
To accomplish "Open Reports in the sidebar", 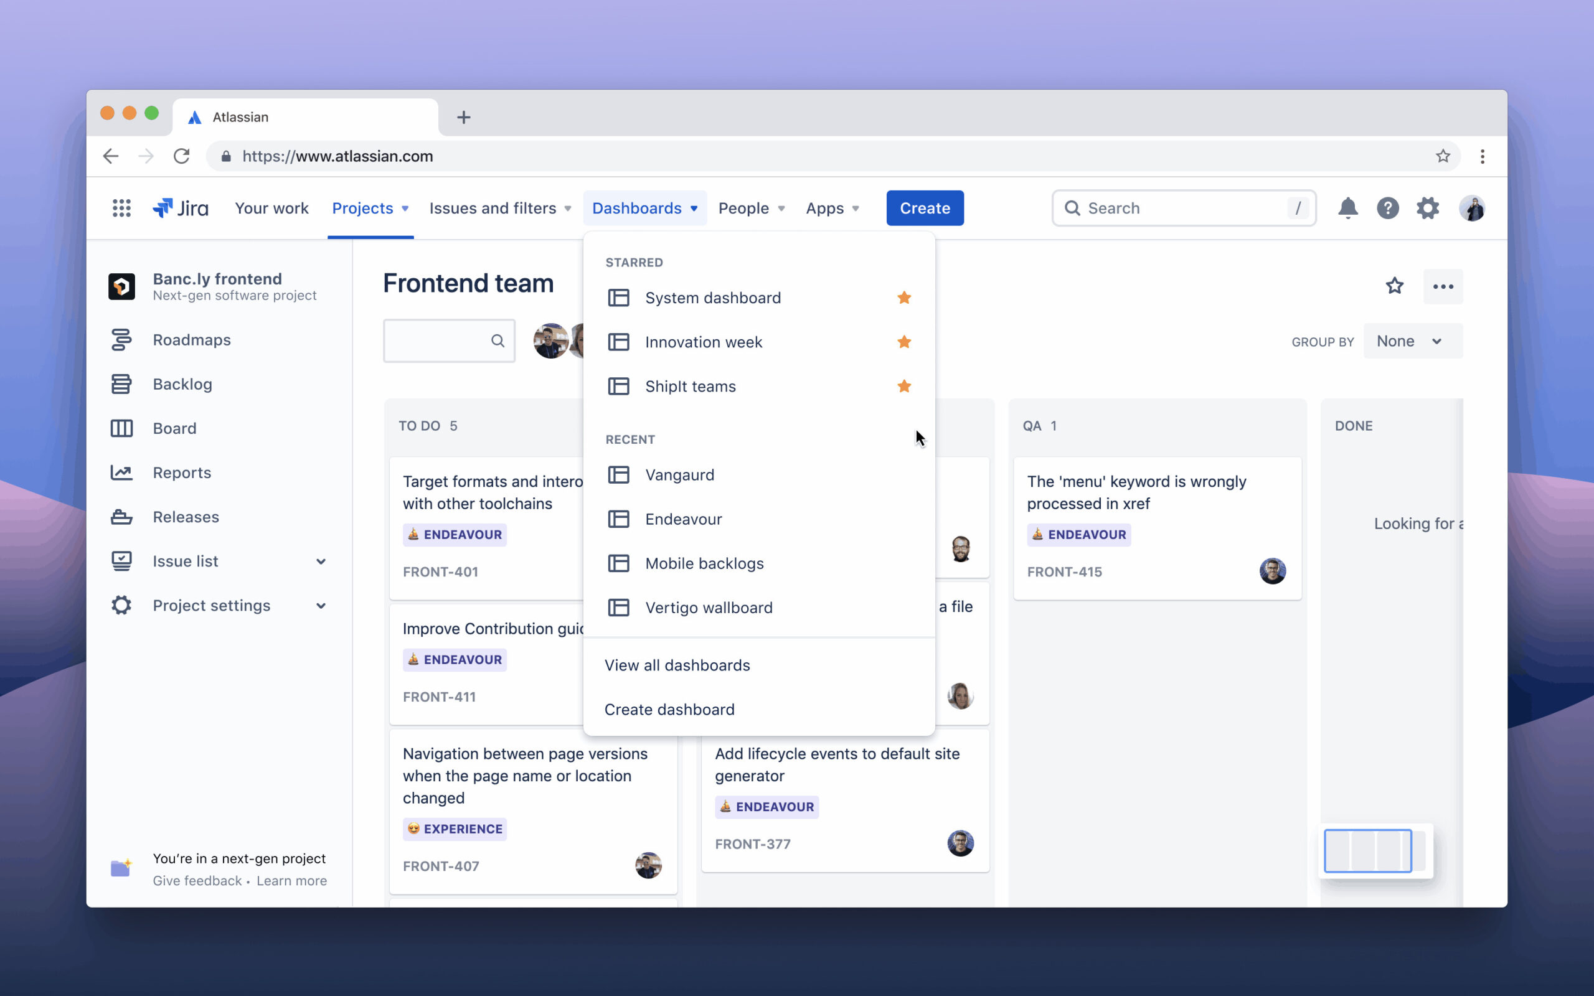I will [182, 473].
